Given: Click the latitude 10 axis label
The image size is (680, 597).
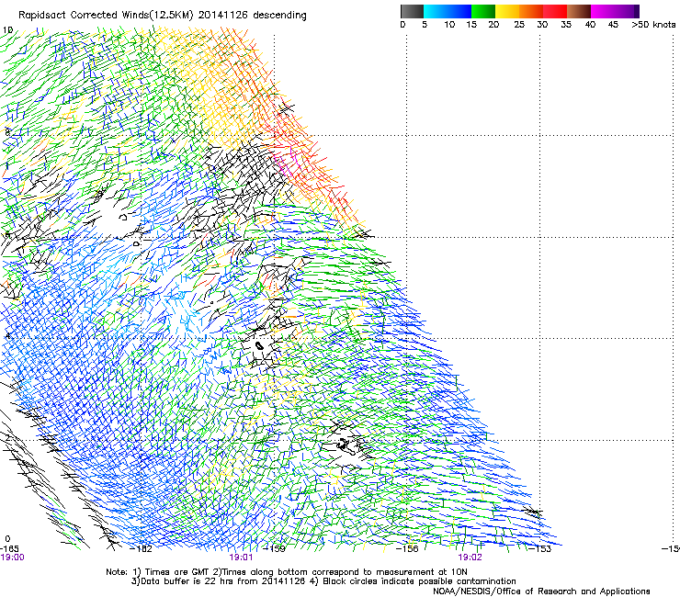Looking at the screenshot, I should click(7, 30).
